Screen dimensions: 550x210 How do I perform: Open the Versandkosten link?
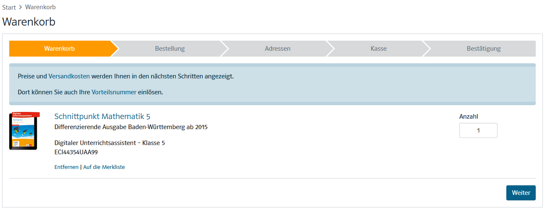tap(69, 76)
